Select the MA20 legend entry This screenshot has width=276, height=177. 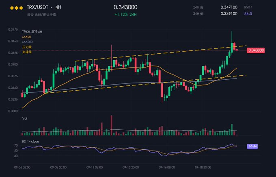coord(26,37)
